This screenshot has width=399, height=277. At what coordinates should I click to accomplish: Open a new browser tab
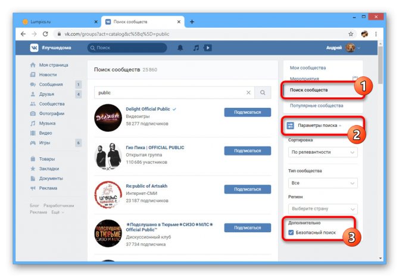click(x=192, y=22)
